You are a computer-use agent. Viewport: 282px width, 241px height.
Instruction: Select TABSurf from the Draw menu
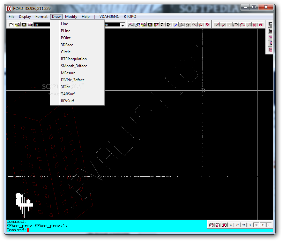click(x=77, y=94)
